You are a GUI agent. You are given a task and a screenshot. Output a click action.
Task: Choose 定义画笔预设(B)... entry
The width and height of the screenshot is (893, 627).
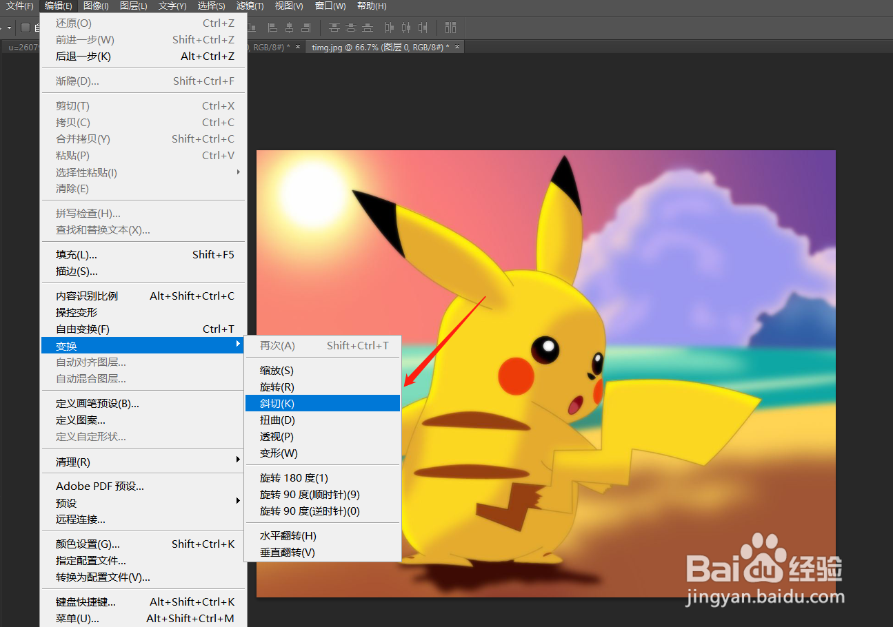coord(143,404)
